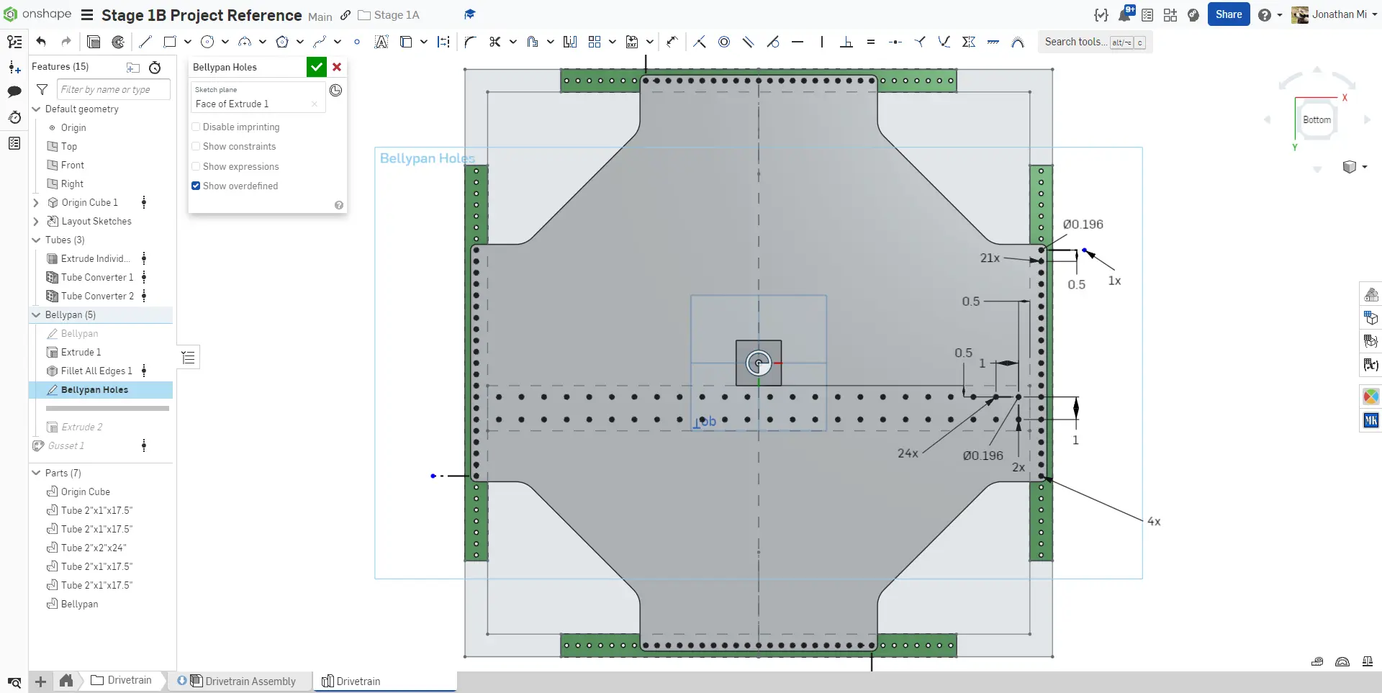Viewport: 1382px width, 693px height.
Task: Collapse the Parts (7) list
Action: [x=36, y=473]
